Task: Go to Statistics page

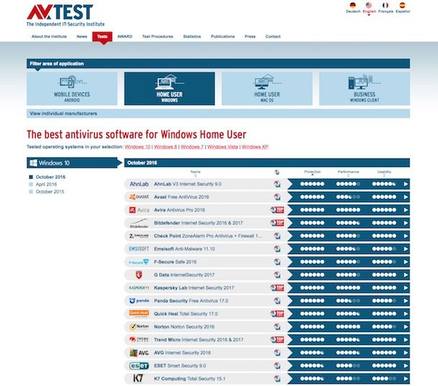Action: coord(192,37)
